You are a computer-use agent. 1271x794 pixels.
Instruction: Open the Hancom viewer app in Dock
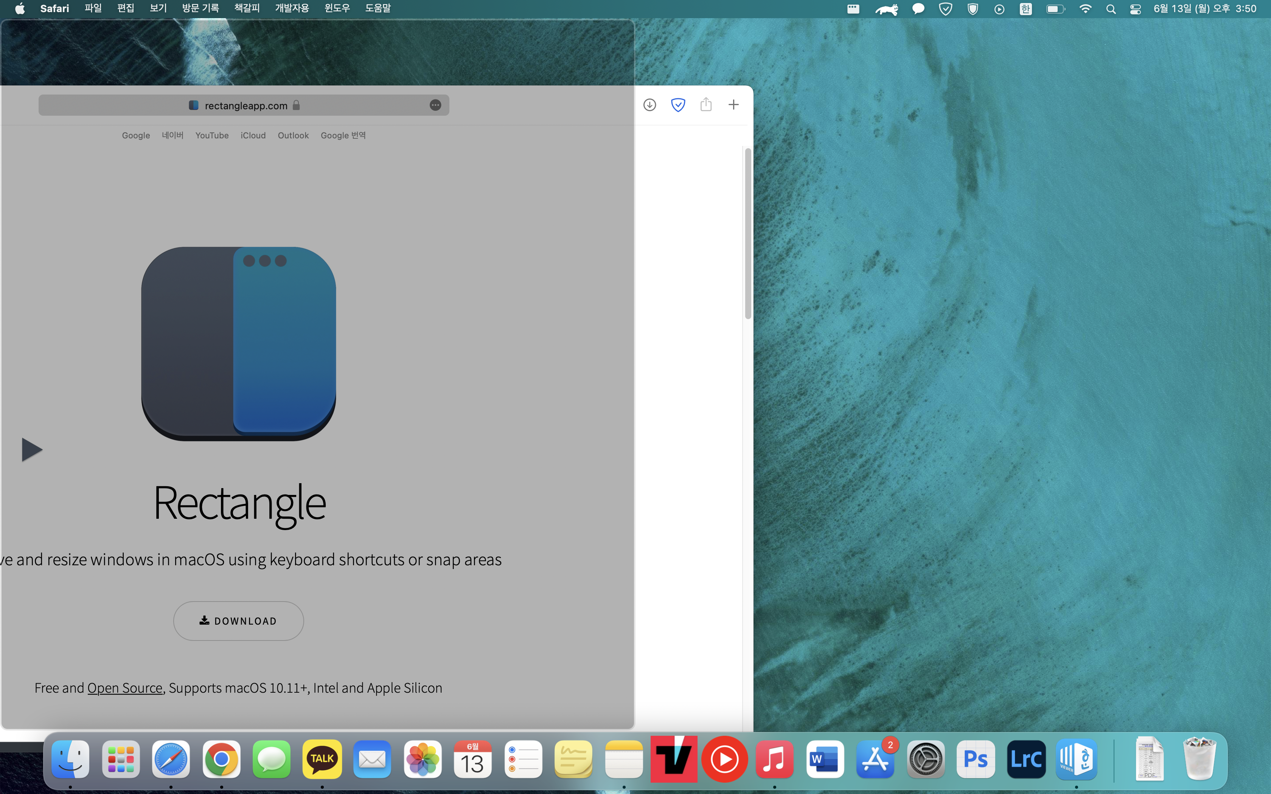coord(1076,759)
